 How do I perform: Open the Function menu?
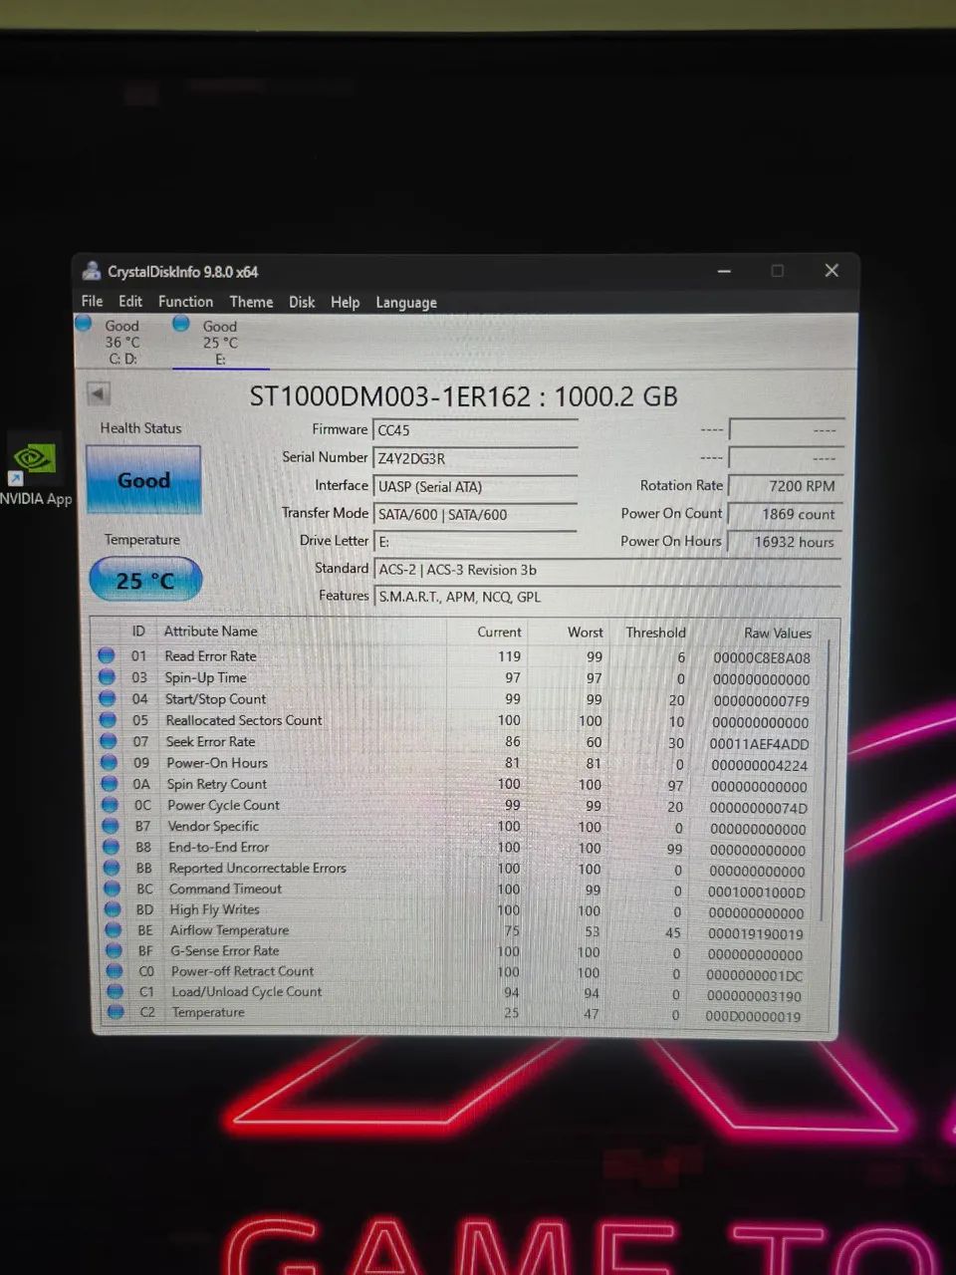[x=185, y=301]
